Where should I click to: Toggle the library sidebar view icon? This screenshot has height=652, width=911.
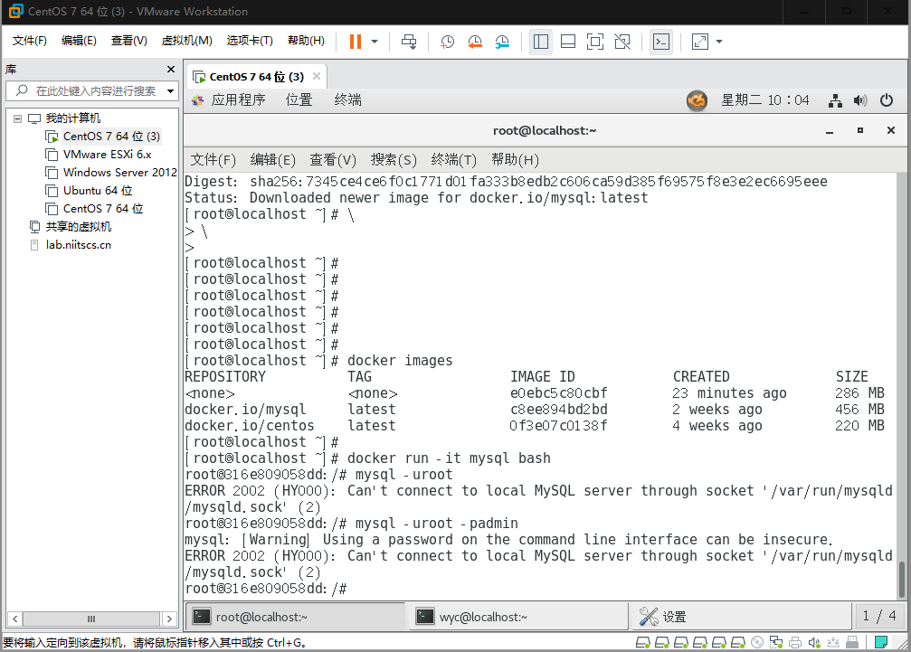tap(541, 42)
